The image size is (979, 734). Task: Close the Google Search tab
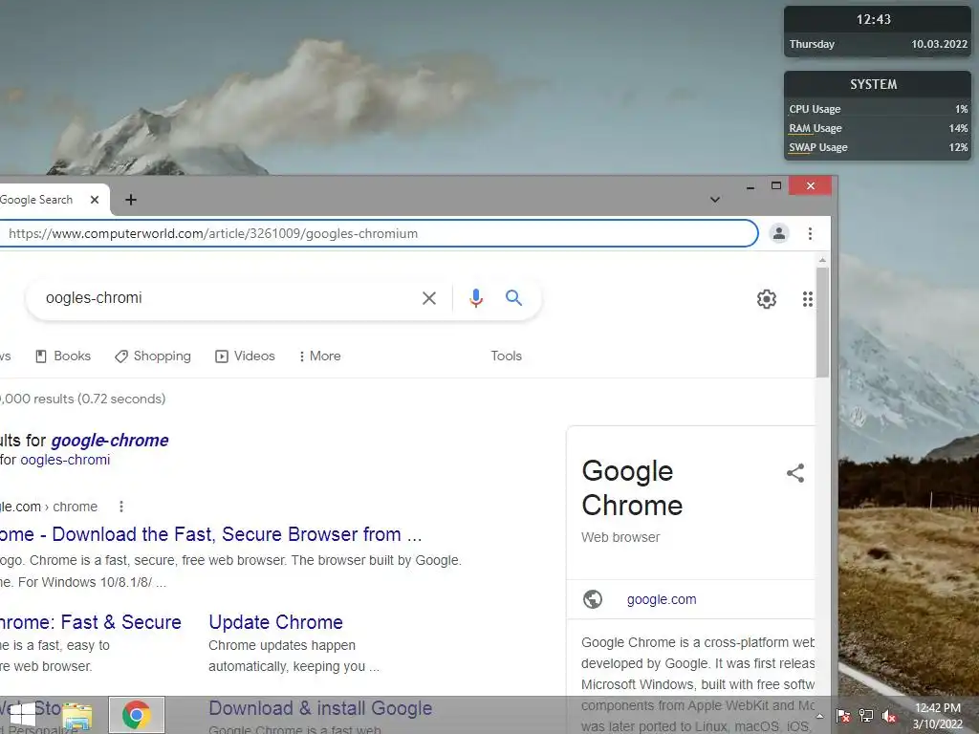[x=95, y=200]
